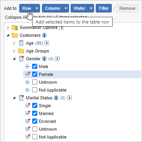The image size is (142, 142).
Task: Click the Filter button
Action: coord(104,8)
